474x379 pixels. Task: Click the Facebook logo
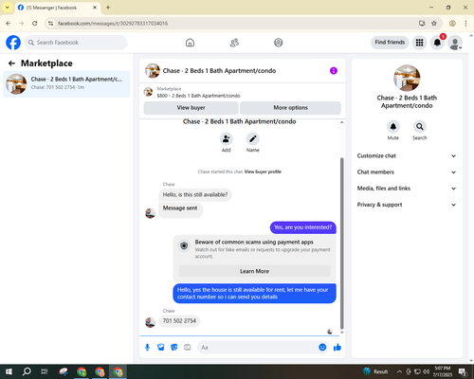13,43
